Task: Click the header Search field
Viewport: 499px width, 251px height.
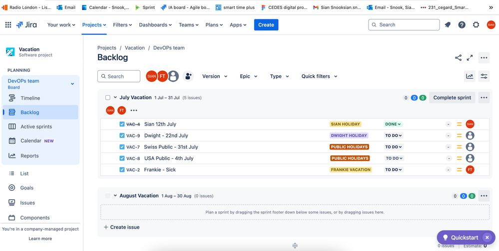Action: [x=404, y=25]
